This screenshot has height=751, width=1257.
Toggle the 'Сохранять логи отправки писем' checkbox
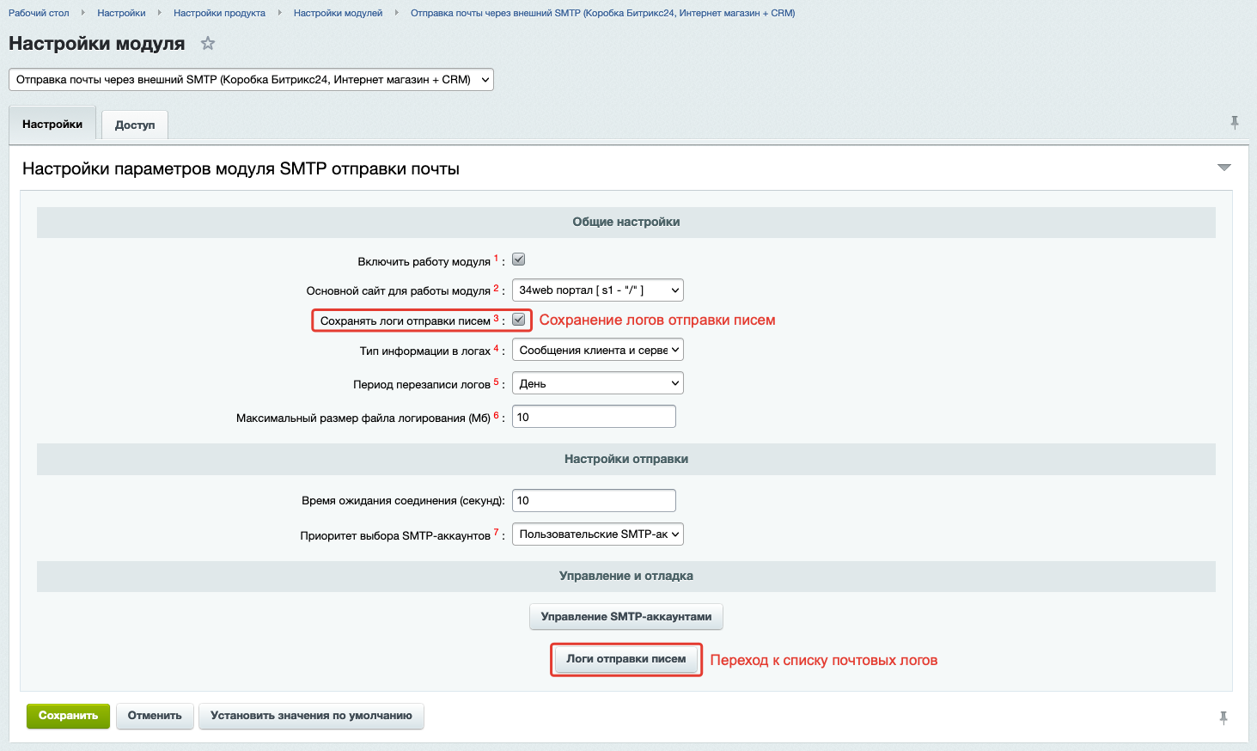(x=519, y=320)
